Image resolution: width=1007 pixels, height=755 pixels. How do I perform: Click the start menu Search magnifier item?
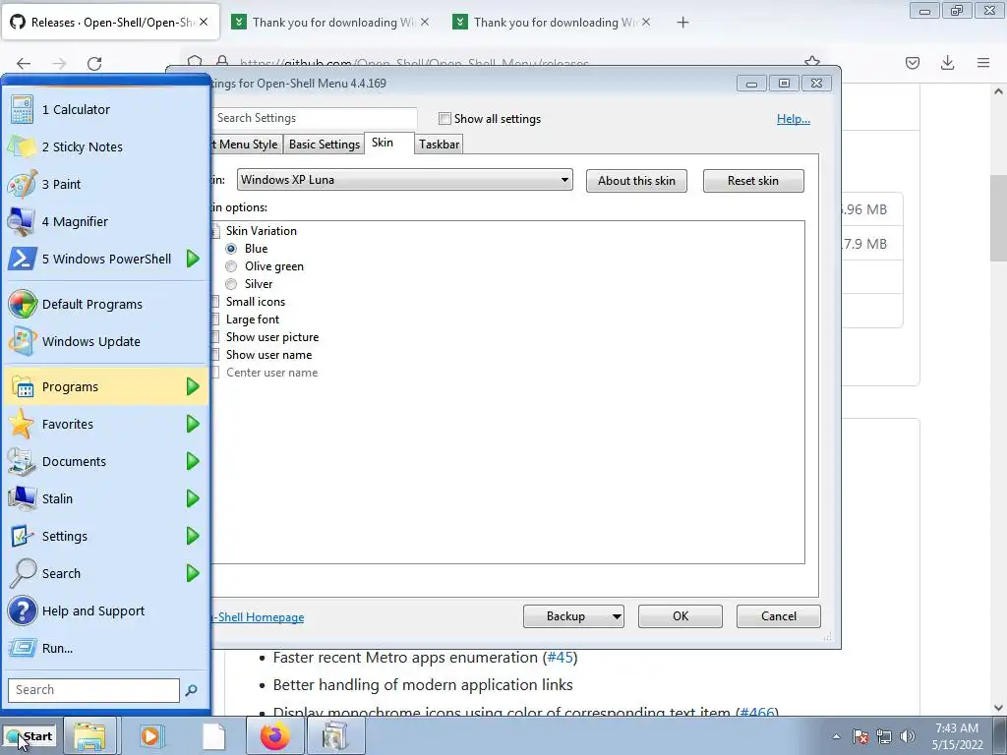[x=106, y=573]
